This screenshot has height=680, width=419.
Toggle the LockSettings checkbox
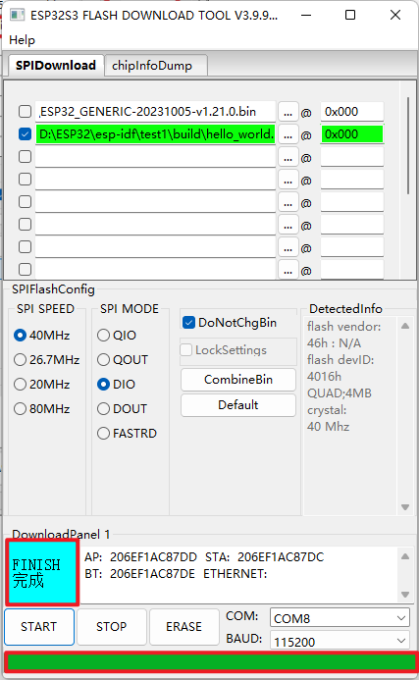pos(186,350)
